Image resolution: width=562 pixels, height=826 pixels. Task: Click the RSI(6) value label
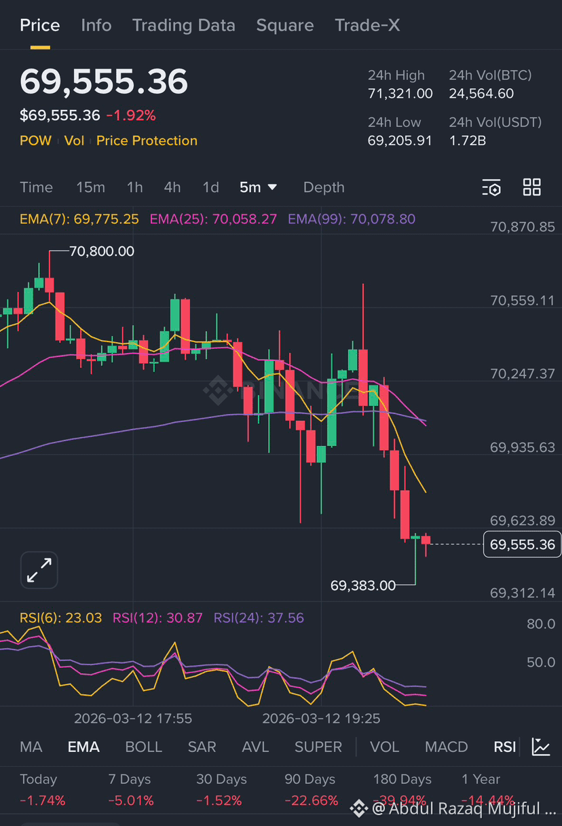(x=60, y=618)
